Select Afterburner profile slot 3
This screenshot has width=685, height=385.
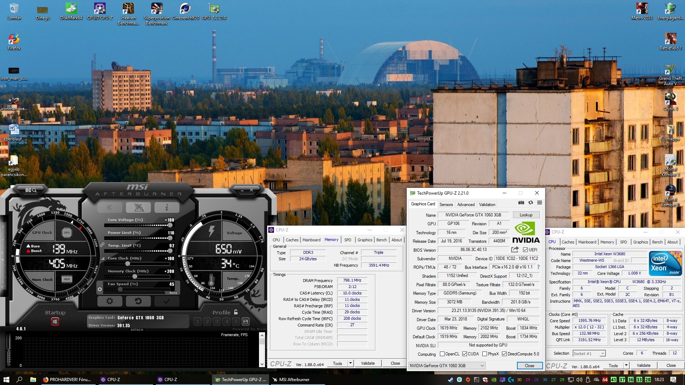[x=217, y=322]
